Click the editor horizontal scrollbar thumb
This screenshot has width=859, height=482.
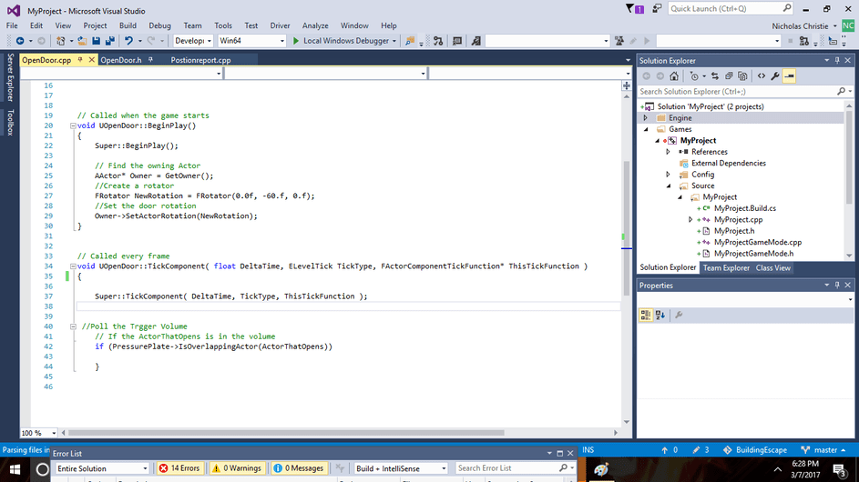286,433
